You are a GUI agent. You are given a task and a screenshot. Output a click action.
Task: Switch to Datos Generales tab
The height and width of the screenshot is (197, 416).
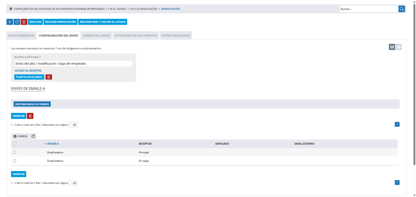tap(21, 35)
